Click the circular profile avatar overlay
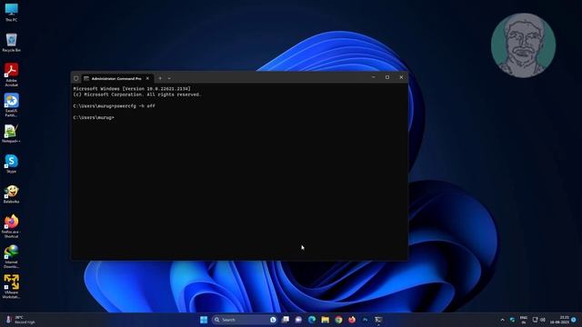 click(524, 45)
